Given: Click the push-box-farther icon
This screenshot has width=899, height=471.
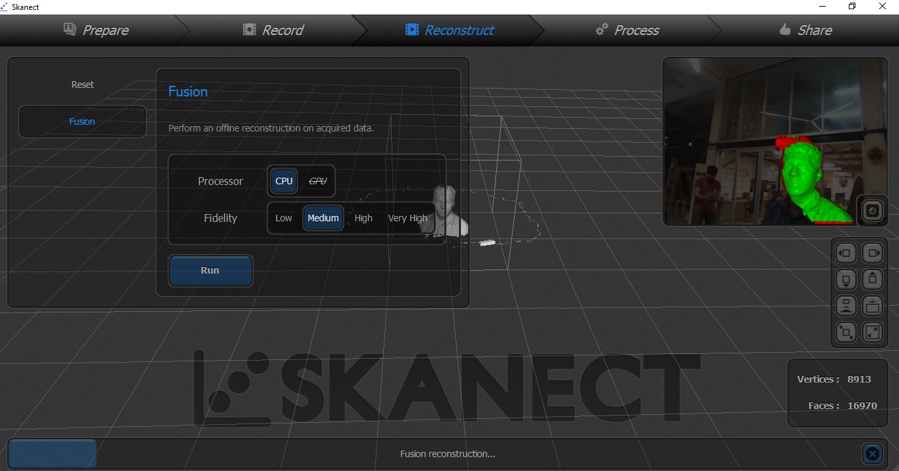Looking at the screenshot, I should [873, 306].
